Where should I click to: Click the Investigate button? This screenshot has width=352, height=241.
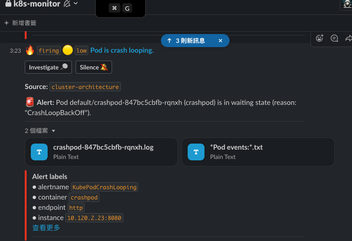(48, 67)
